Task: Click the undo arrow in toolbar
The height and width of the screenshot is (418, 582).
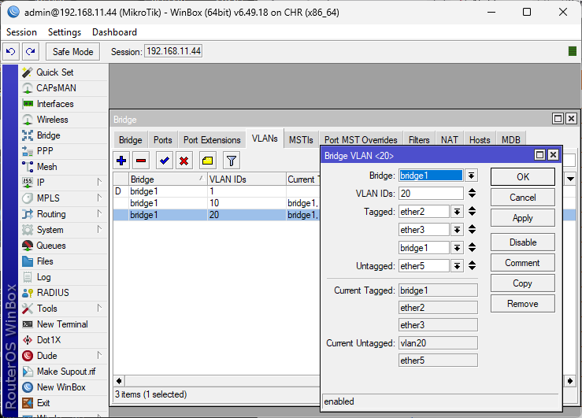Action: point(11,51)
